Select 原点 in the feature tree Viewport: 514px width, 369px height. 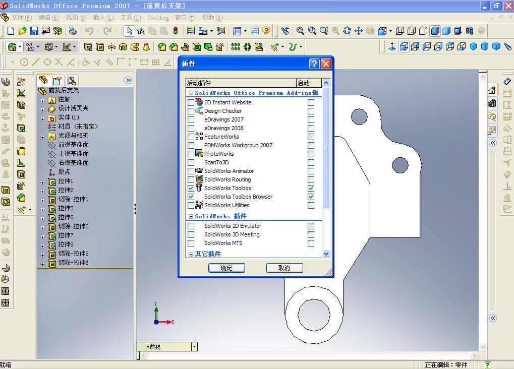(x=64, y=172)
